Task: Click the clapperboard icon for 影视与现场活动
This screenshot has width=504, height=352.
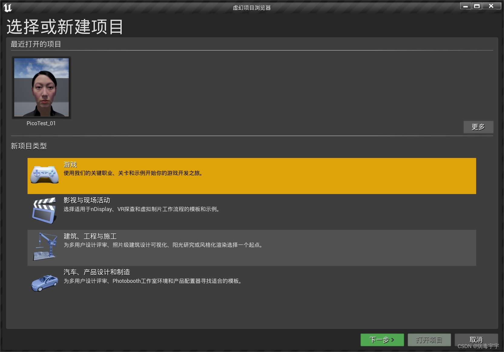Action: 44,210
